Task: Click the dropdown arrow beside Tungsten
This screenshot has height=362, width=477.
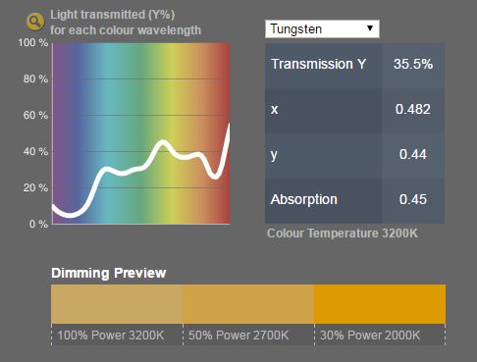Action: 370,28
